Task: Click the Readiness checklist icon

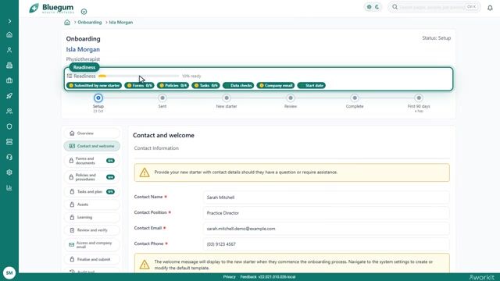Action: tap(70, 76)
